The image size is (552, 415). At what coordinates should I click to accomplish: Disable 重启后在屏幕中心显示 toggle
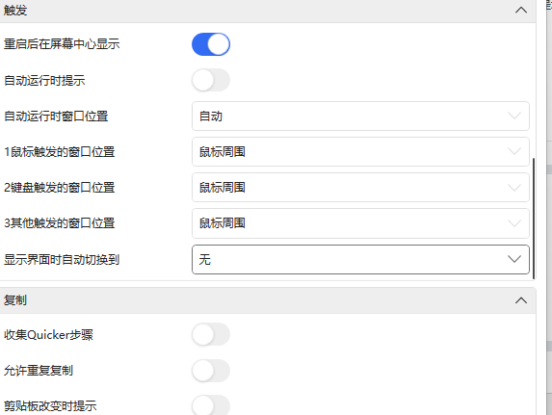211,44
